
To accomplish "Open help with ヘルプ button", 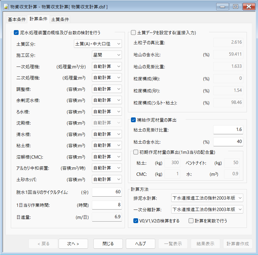I will tap(140, 244).
